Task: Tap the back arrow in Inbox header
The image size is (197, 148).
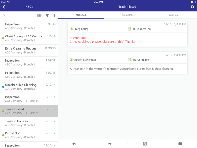Action: click(4, 7)
